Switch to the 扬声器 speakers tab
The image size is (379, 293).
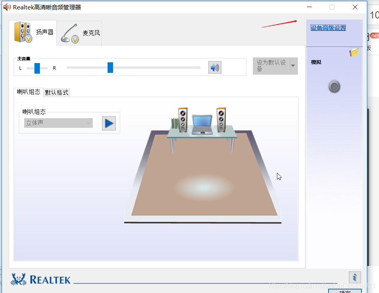coord(33,33)
